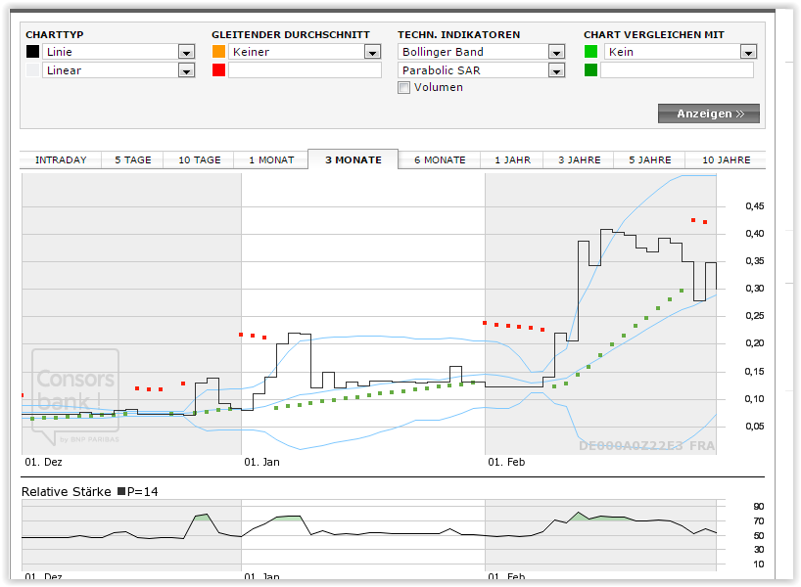The height and width of the screenshot is (587, 801).
Task: Click the Consorsbank logo watermark in chart
Action: 75,391
